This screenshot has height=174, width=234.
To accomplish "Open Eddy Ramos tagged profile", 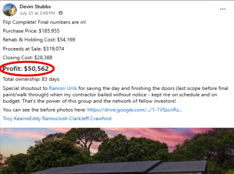I will pyautogui.click(x=43, y=119).
